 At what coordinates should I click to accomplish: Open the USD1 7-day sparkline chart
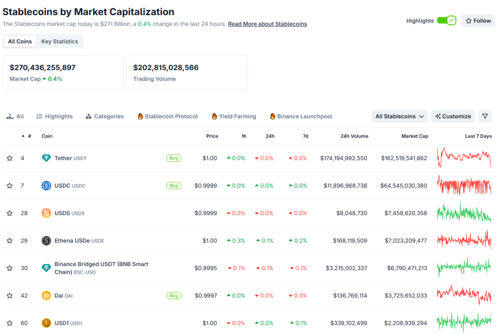click(x=464, y=322)
